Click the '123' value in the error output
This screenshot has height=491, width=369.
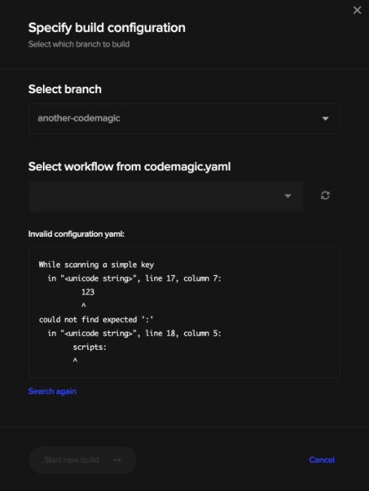[87, 292]
